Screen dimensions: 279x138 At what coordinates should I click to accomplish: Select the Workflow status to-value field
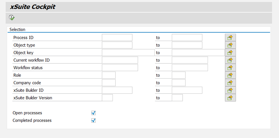tap(190, 68)
